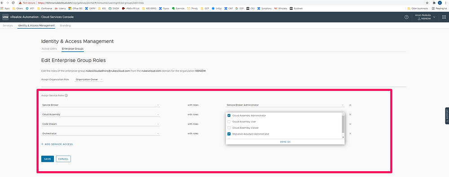The width and height of the screenshot is (449, 177).
Task: Open the CAPM bookmark
Action: (x=90, y=9)
